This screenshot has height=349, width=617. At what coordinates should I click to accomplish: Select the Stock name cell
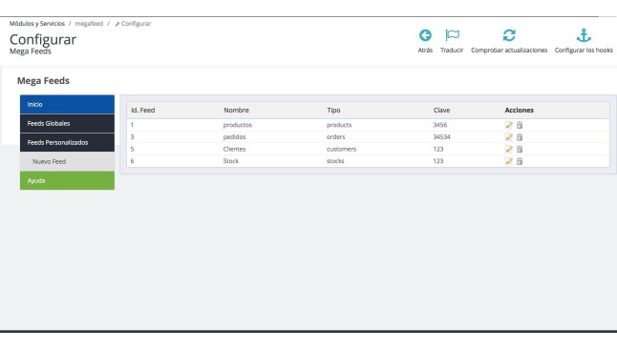[x=230, y=161]
